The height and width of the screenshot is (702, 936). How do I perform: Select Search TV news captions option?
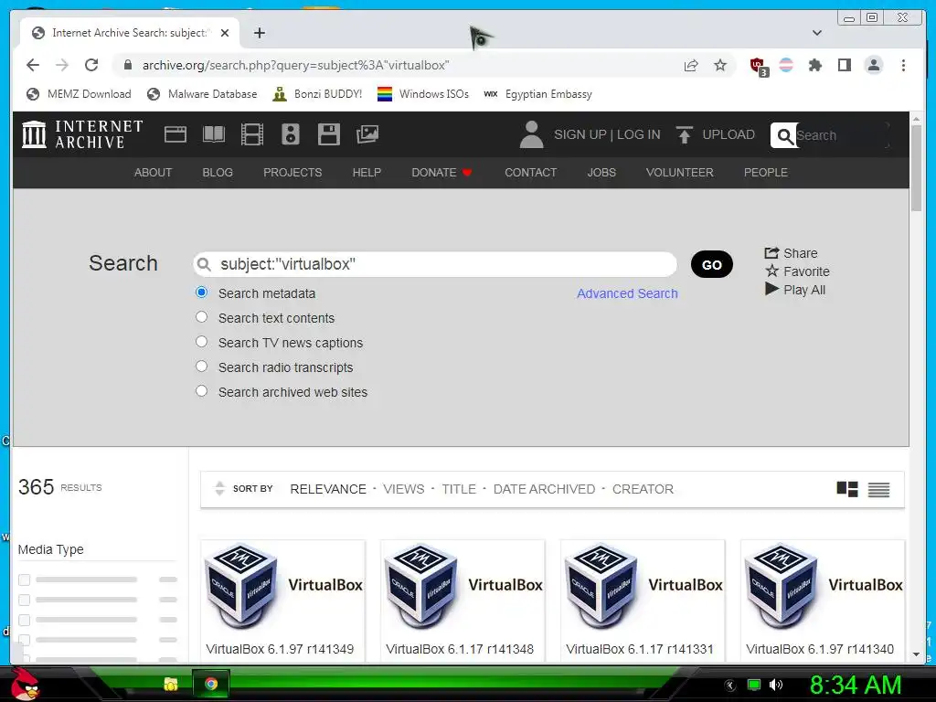point(202,342)
